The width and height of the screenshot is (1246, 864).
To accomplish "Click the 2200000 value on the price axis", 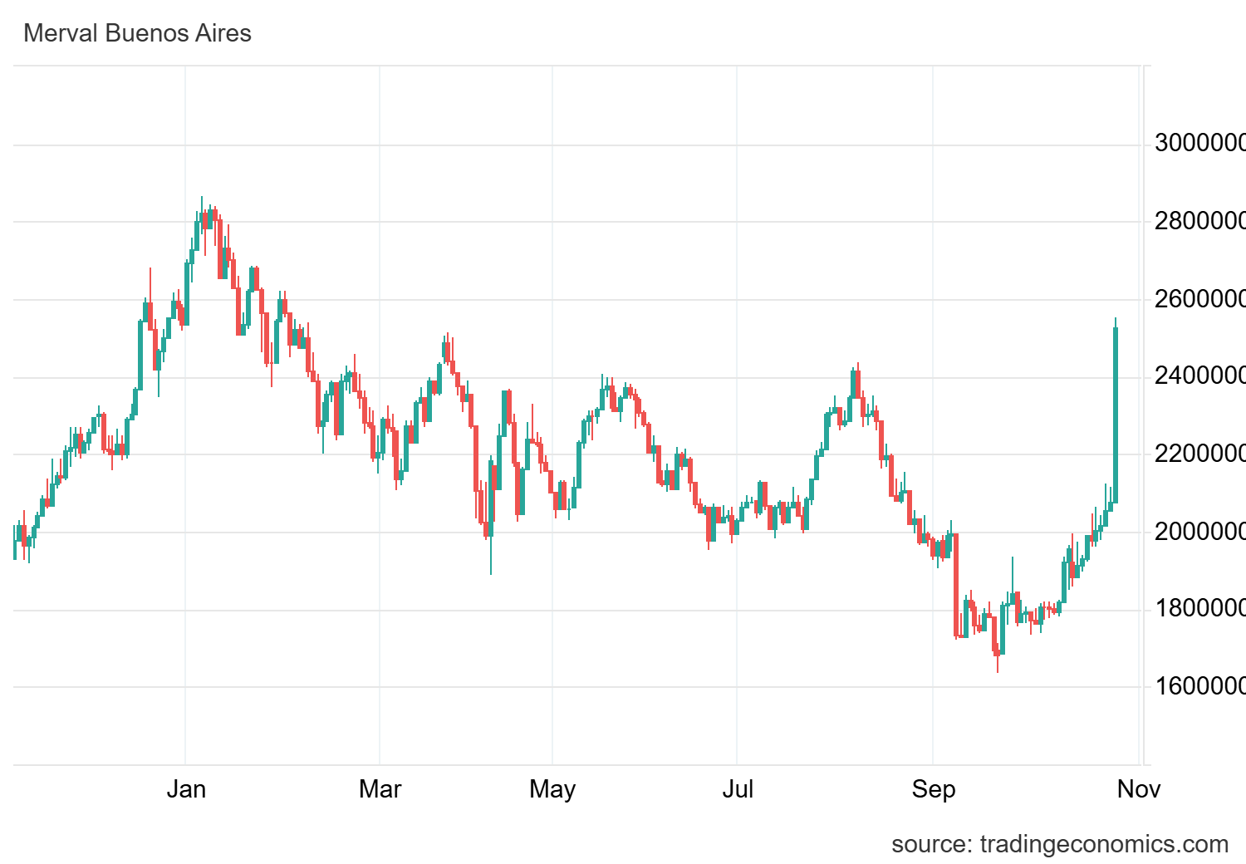I will (1199, 454).
